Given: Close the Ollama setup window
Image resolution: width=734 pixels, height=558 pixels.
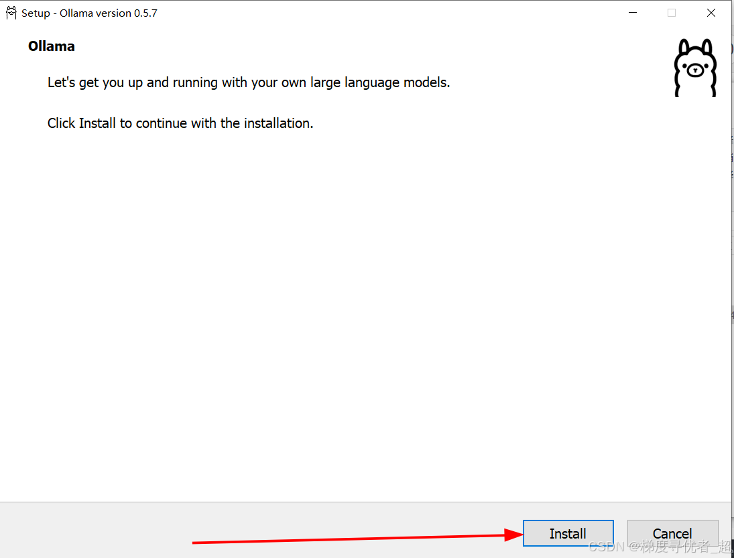Looking at the screenshot, I should 711,13.
